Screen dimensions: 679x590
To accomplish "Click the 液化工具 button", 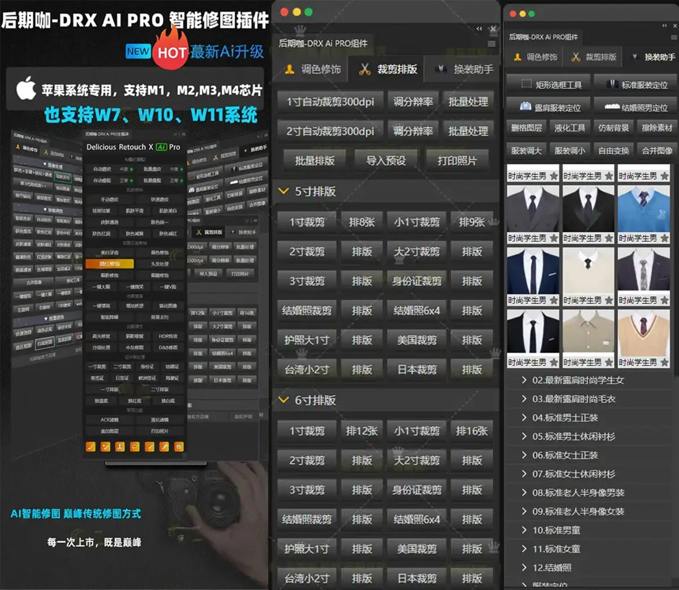I will [570, 128].
